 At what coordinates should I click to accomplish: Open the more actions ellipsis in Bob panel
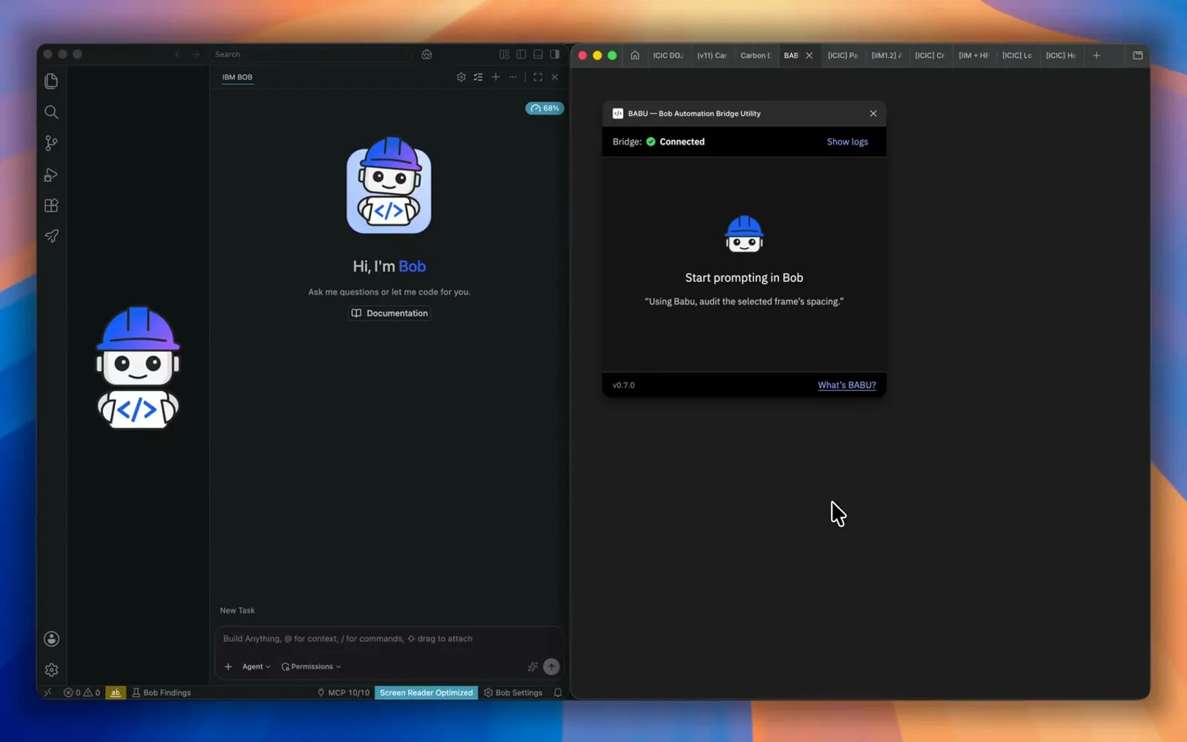pyautogui.click(x=513, y=77)
